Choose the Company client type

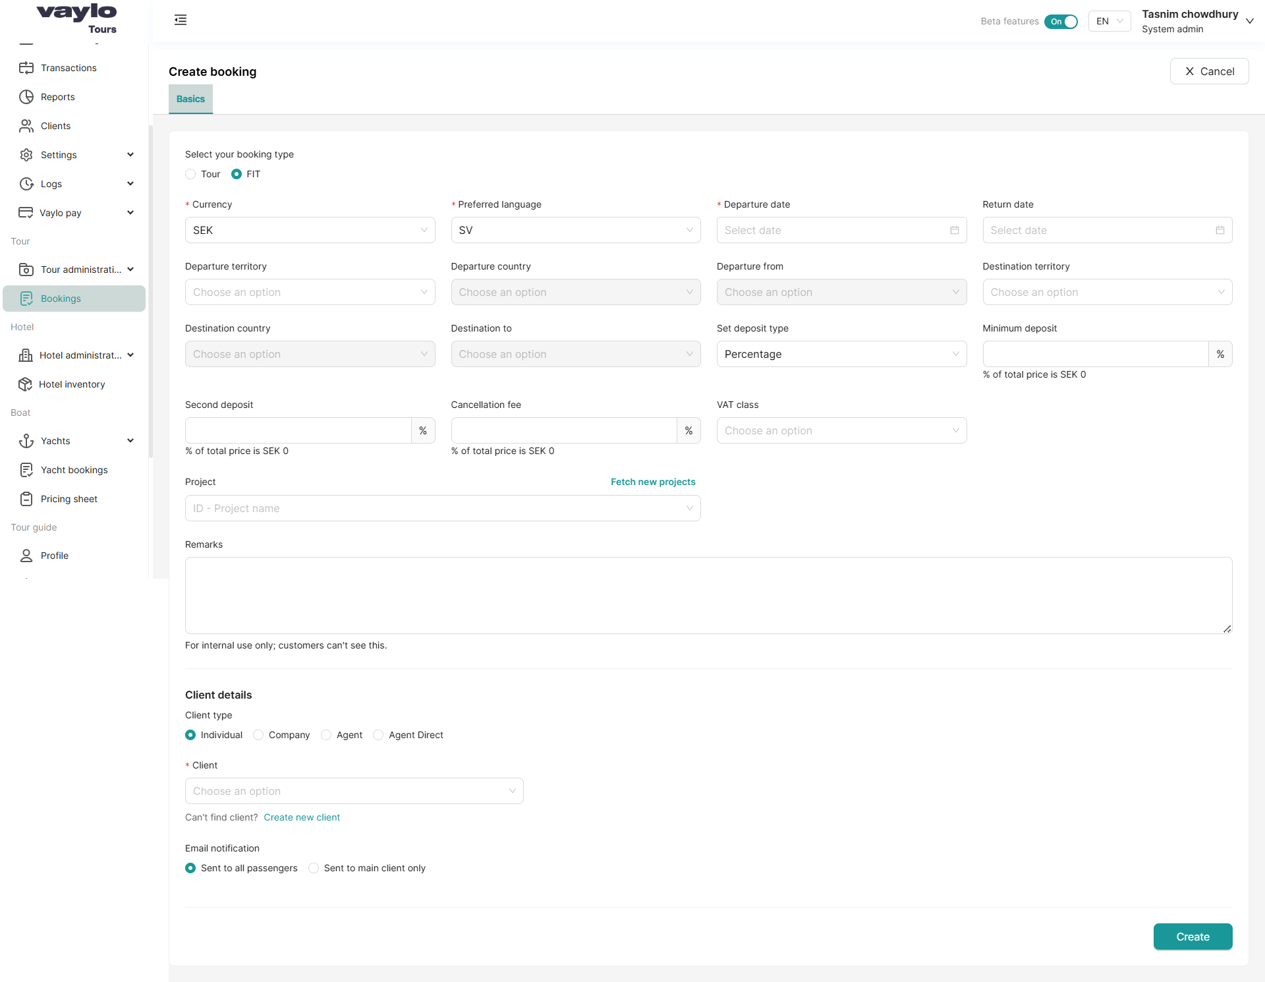(x=259, y=736)
